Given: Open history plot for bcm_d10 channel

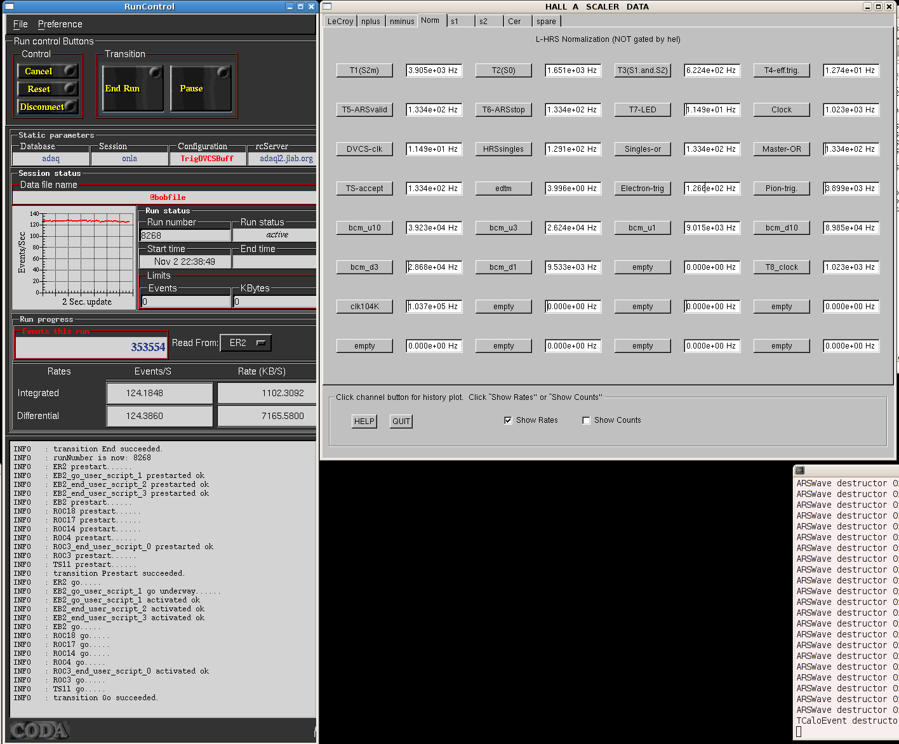Looking at the screenshot, I should (782, 228).
